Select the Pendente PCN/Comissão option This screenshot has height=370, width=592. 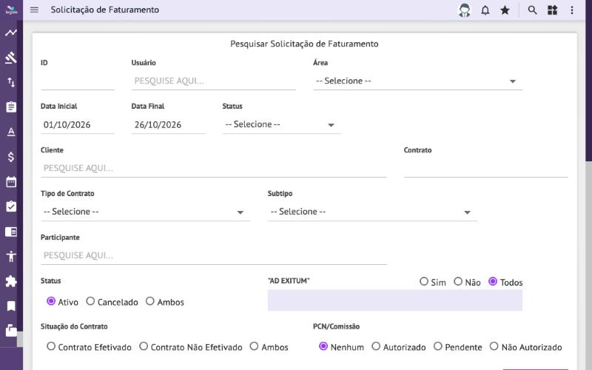click(437, 346)
